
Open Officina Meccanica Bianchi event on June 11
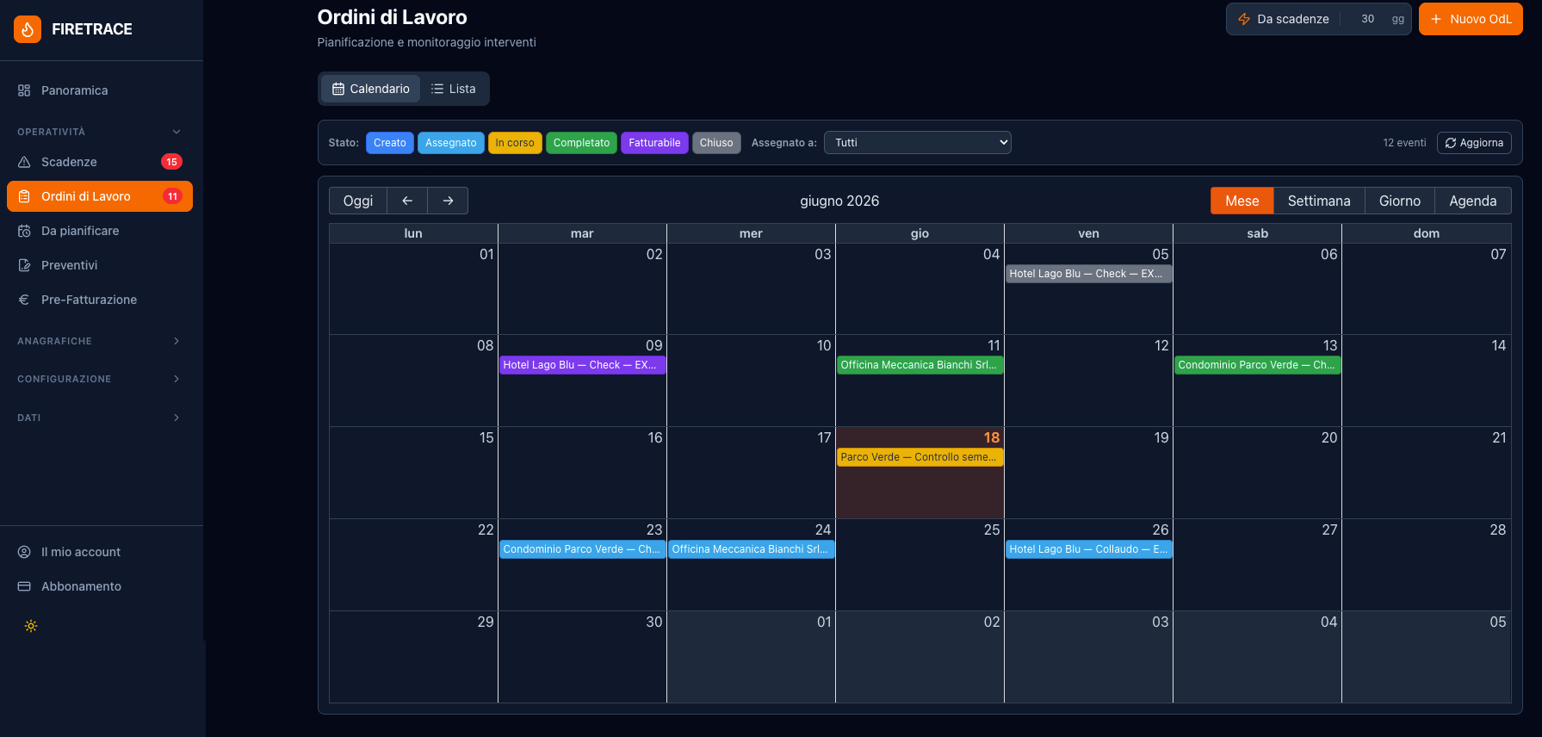[x=920, y=365]
